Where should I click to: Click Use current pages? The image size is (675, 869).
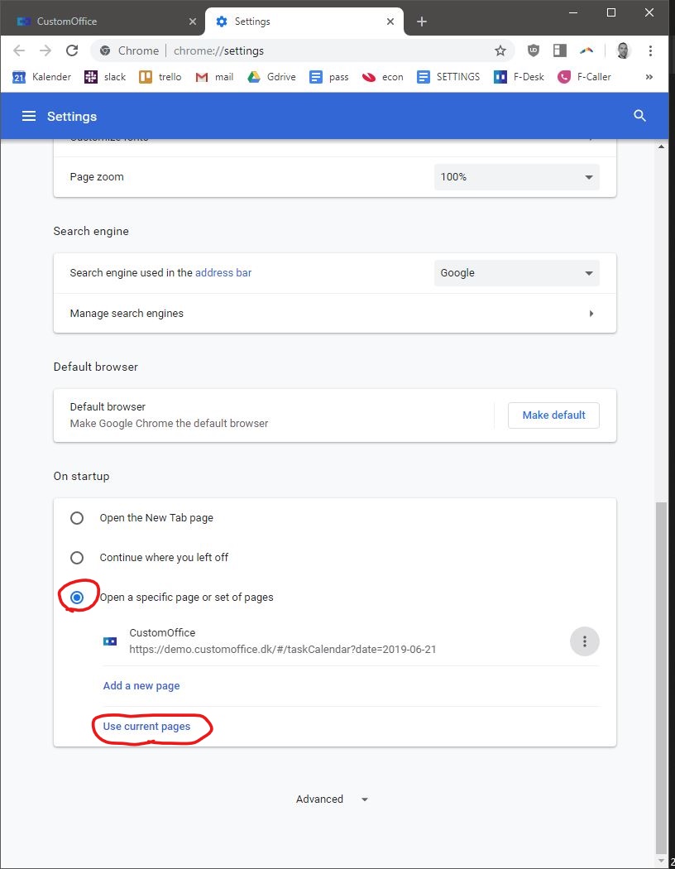[146, 727]
